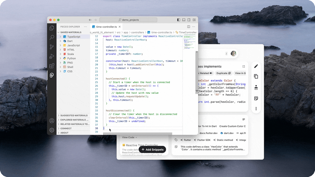The image size is (315, 177).
Task: Toggle the secondary side bar
Action: (x=189, y=20)
